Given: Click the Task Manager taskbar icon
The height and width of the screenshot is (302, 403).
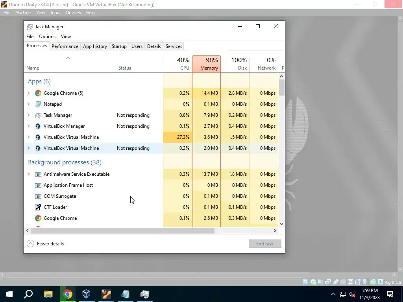Looking at the screenshot, I should pos(145,294).
